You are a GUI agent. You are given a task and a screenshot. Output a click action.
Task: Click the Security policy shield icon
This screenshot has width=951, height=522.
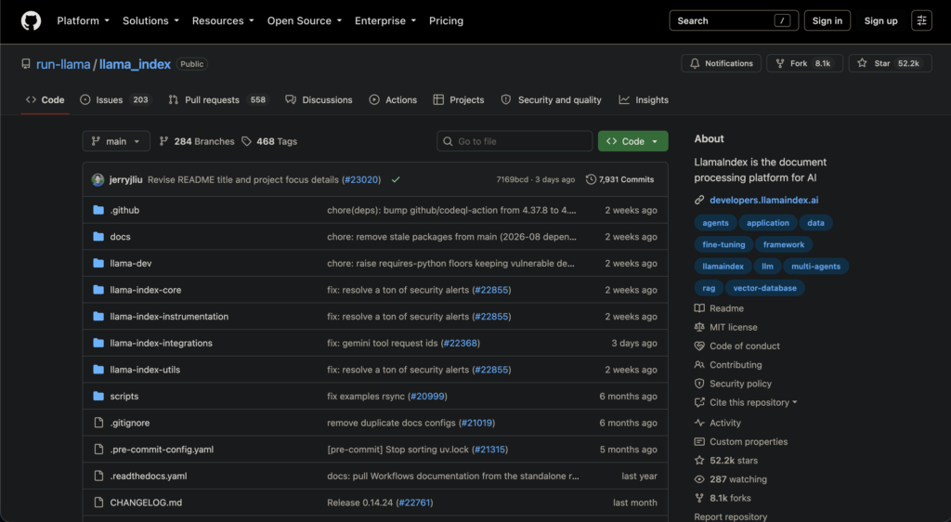tap(699, 384)
